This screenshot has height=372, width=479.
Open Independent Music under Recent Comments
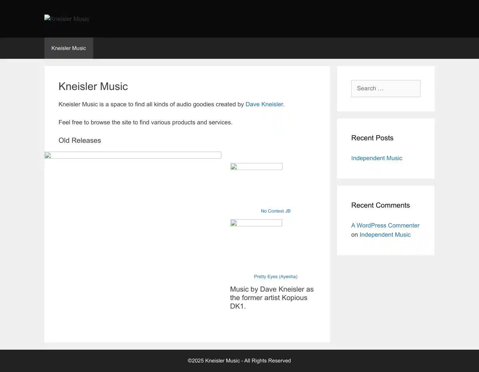(x=385, y=235)
